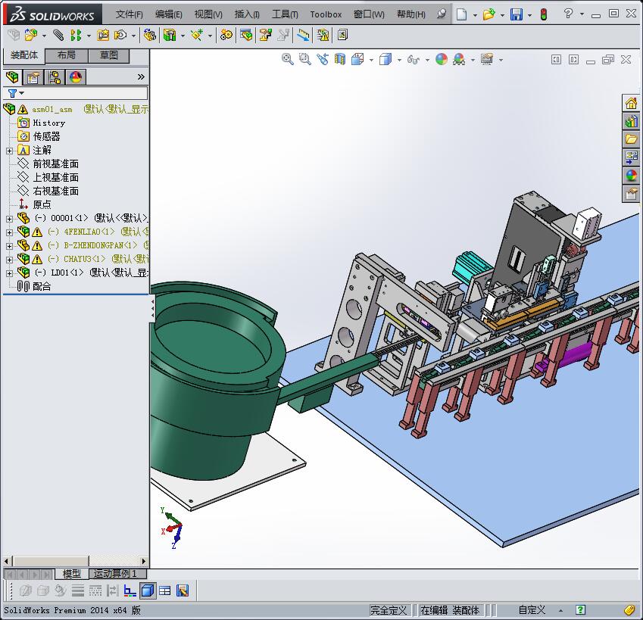
Task: Select the Mate tool in the assembly toolbar
Action: point(58,36)
